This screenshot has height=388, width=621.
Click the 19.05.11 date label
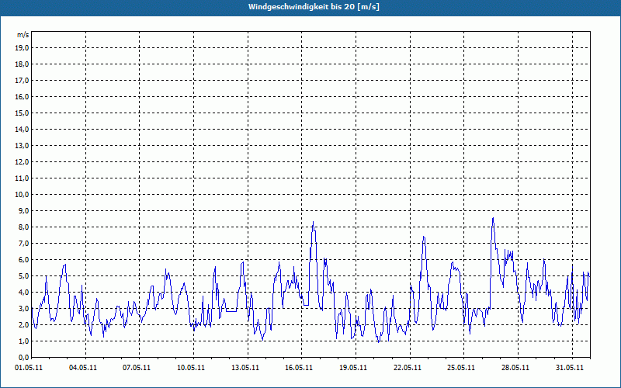pos(353,367)
